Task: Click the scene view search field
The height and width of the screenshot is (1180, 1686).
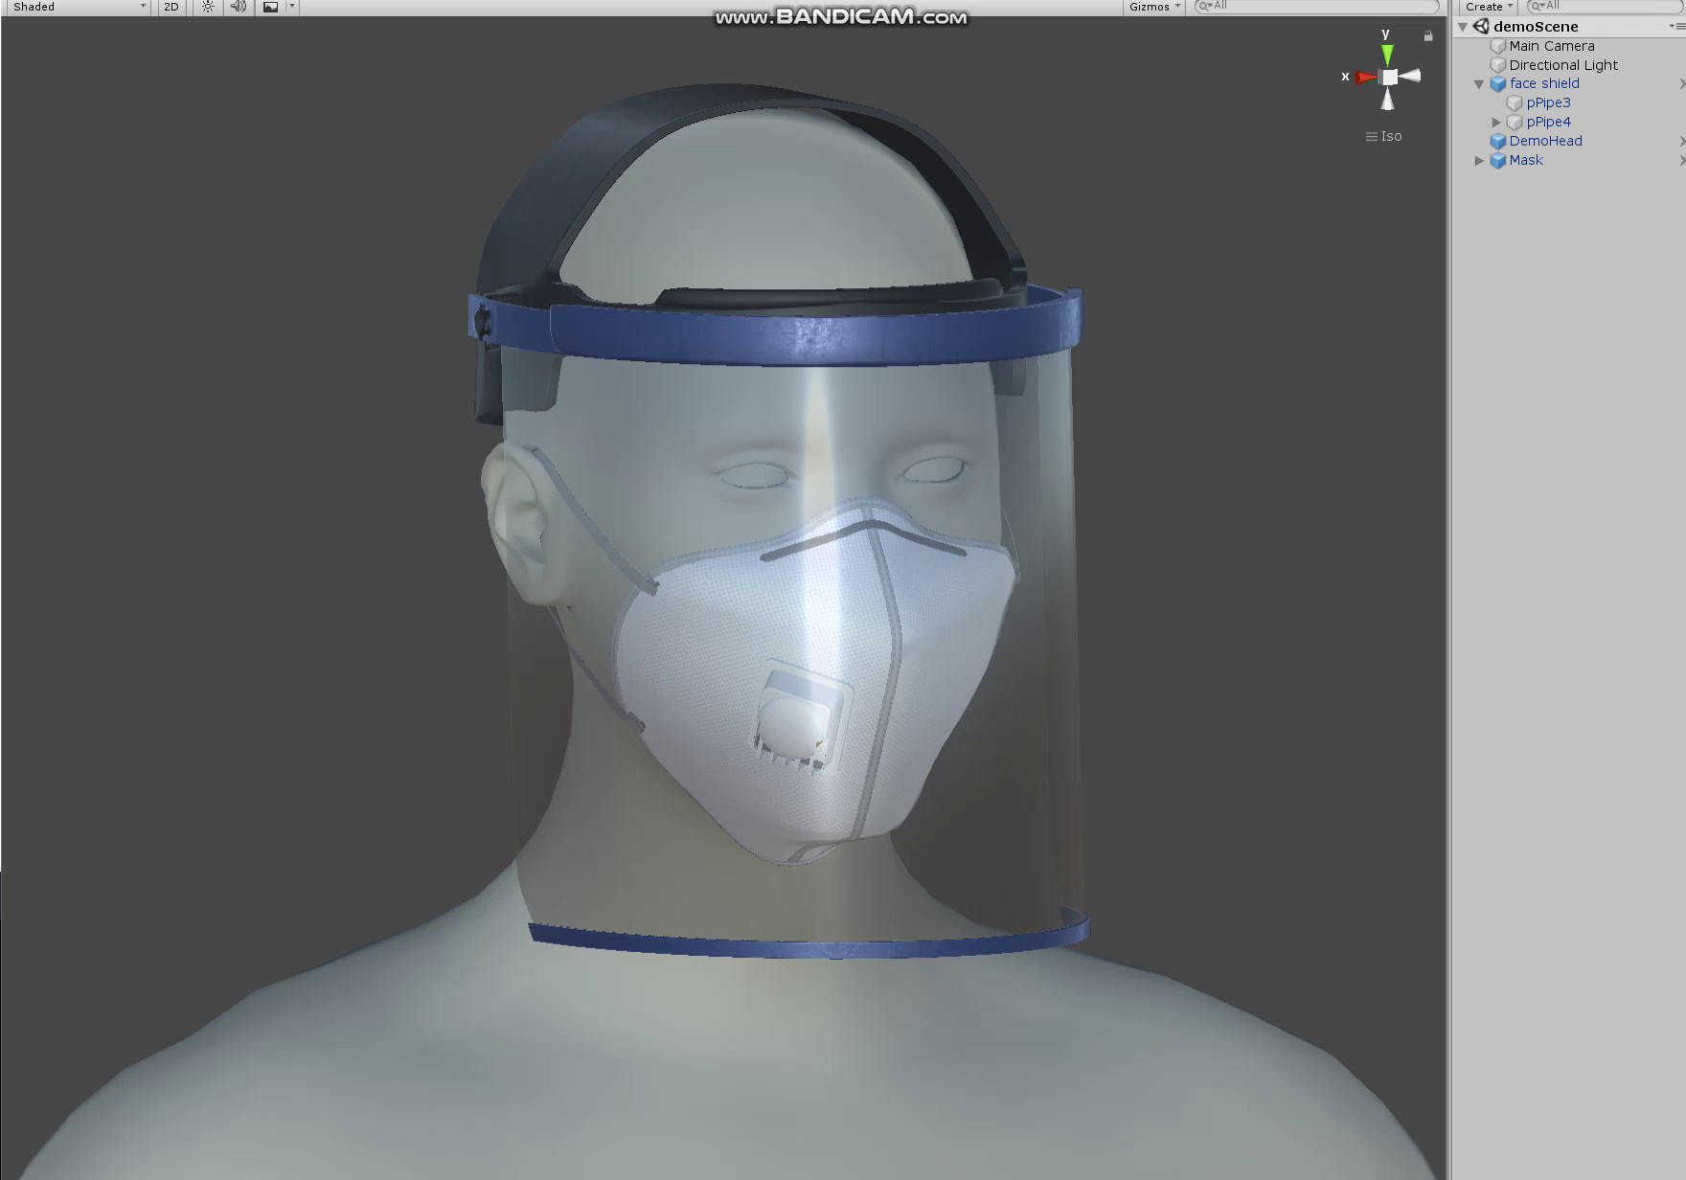Action: [1316, 7]
